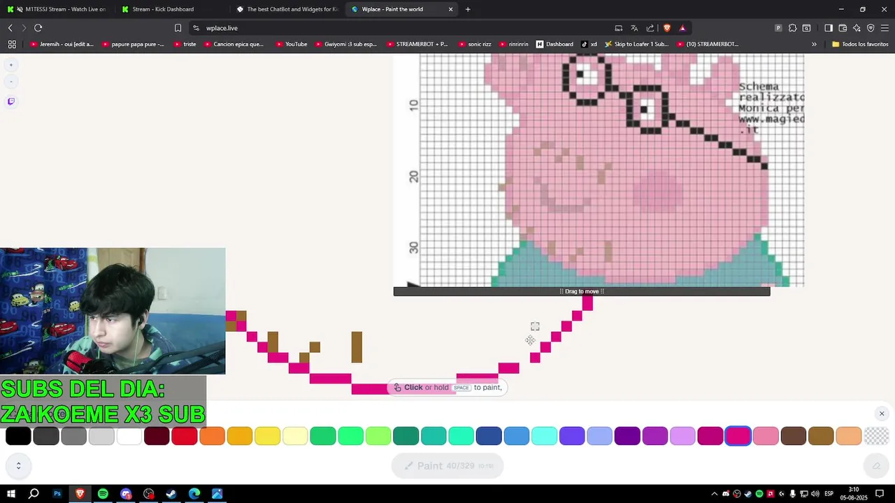Open the 'triste' bookmark

(185, 44)
